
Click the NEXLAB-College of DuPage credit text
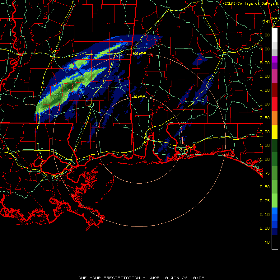coord(250,3)
